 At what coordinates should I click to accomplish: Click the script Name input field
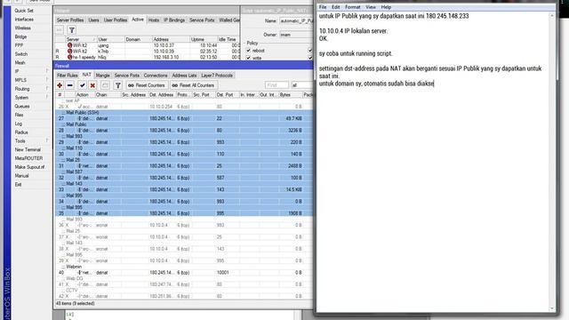tap(296, 21)
